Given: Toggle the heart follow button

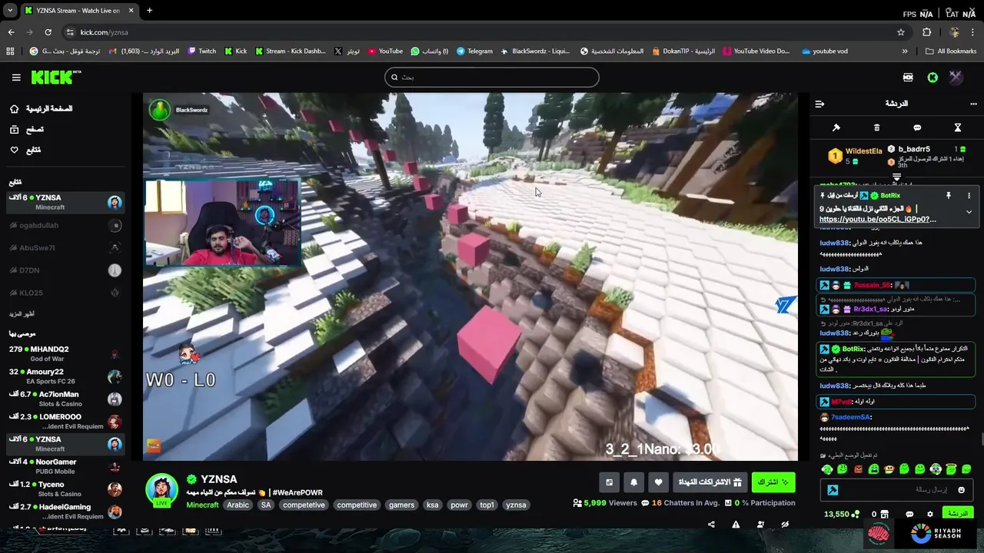Looking at the screenshot, I should [659, 482].
